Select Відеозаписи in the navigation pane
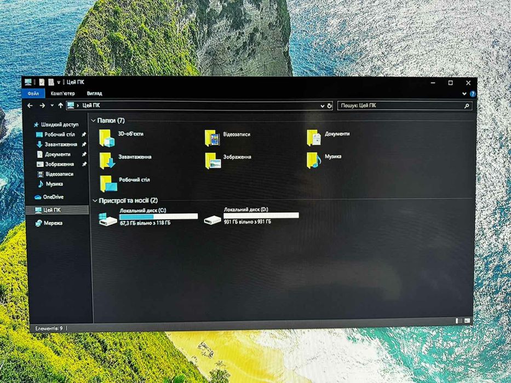 [x=59, y=174]
